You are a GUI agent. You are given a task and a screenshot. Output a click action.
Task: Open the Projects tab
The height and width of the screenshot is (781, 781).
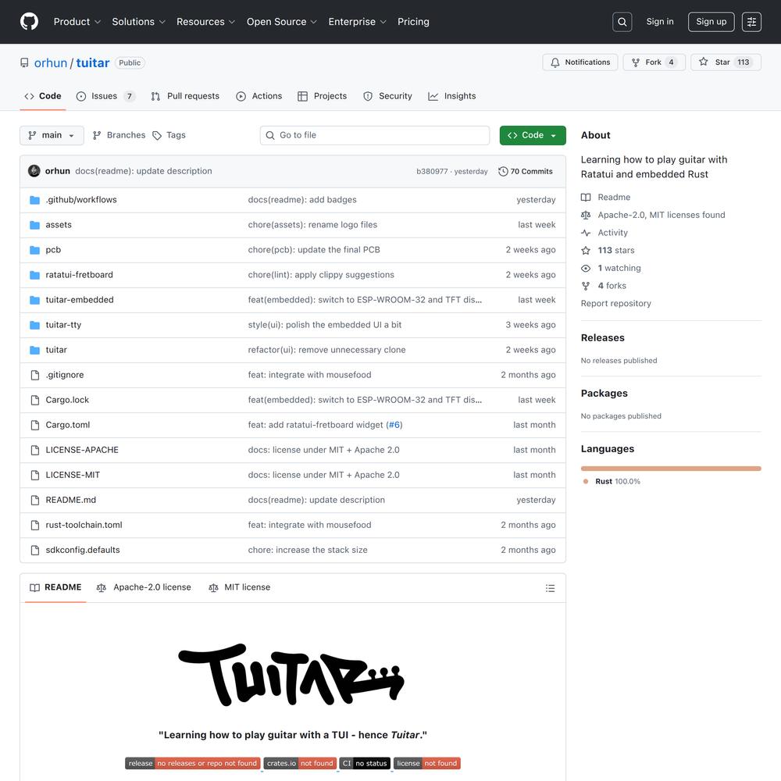click(323, 96)
